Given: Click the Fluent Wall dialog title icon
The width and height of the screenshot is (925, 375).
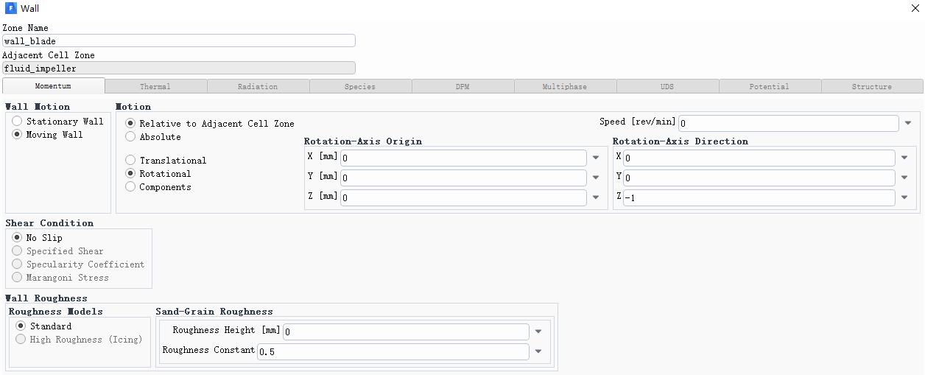Looking at the screenshot, I should [10, 8].
